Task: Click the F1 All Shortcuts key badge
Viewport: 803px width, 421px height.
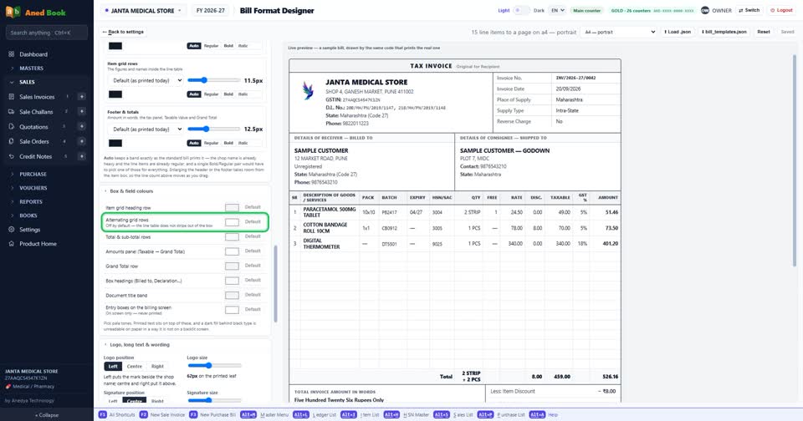Action: tap(102, 415)
